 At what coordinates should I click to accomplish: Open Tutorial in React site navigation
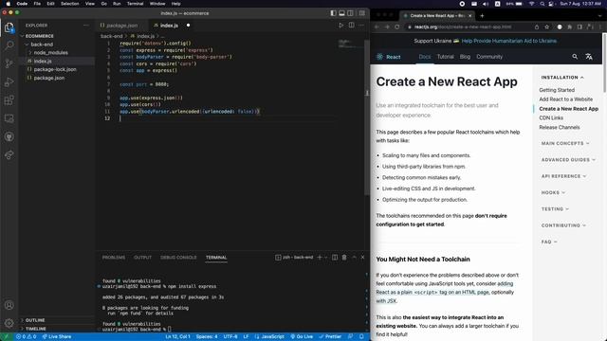tap(445, 57)
